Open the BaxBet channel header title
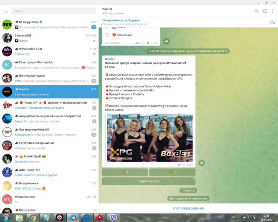This screenshot has width=278, height=222. [107, 9]
